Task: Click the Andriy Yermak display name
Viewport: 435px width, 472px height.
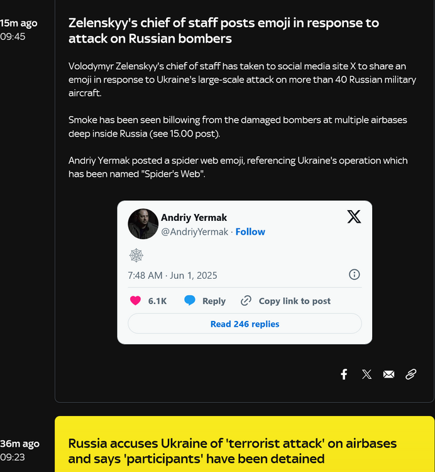Action: [x=194, y=217]
